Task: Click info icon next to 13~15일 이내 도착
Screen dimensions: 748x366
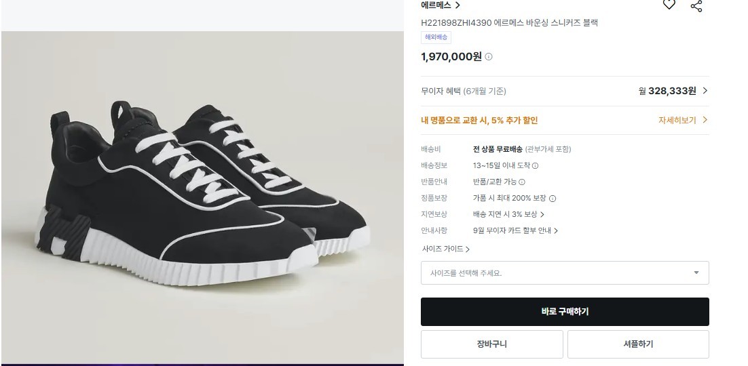Action: point(535,165)
